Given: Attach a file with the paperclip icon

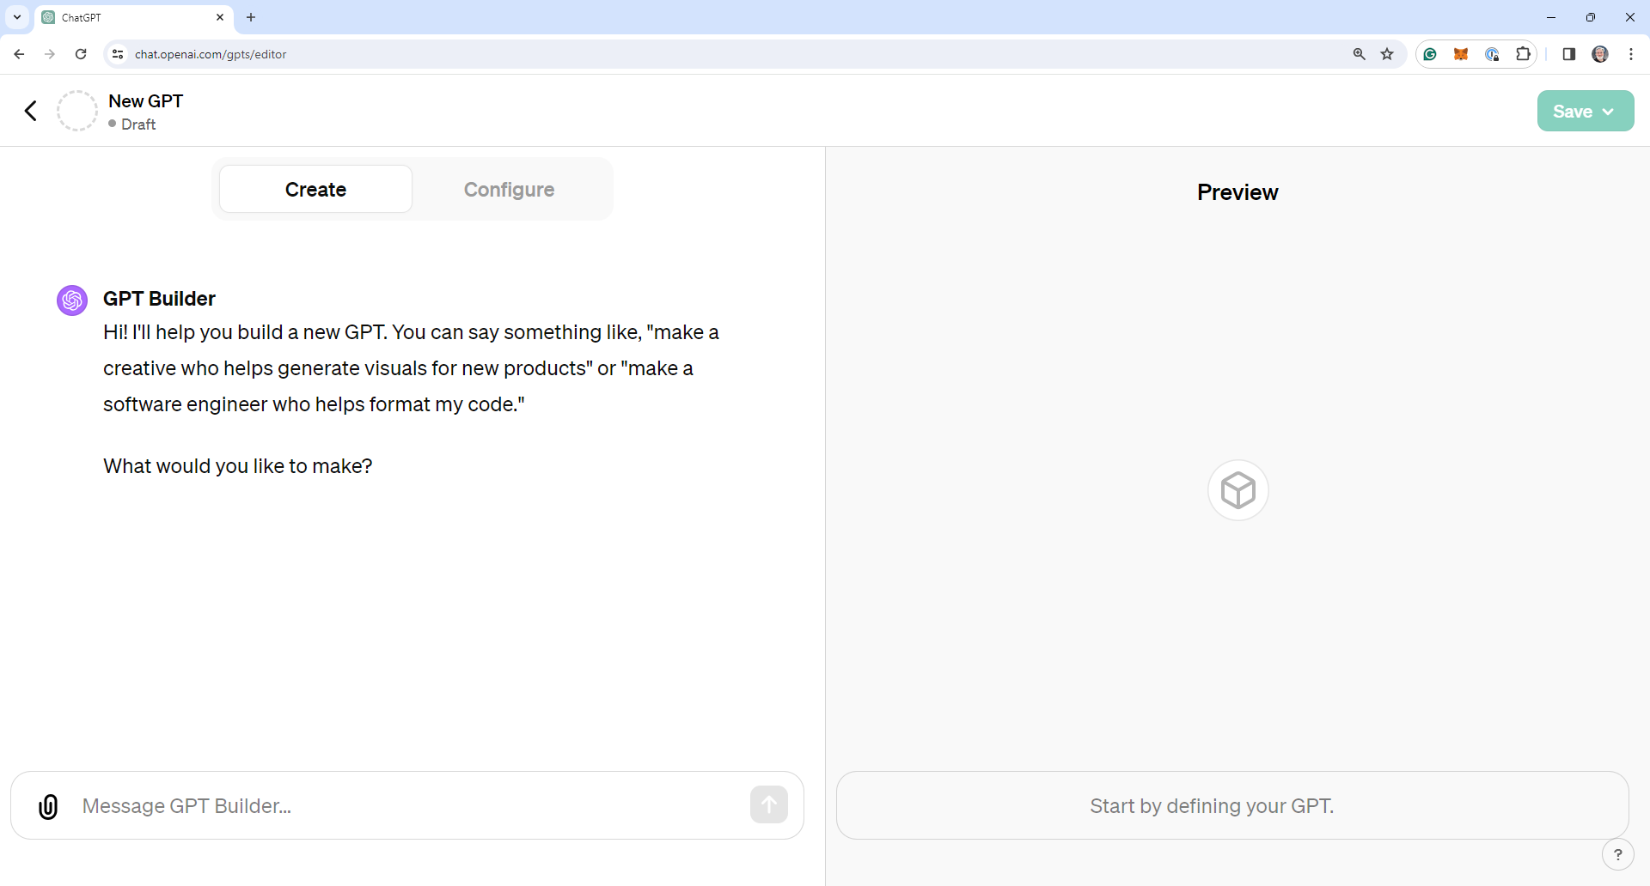Looking at the screenshot, I should [48, 806].
